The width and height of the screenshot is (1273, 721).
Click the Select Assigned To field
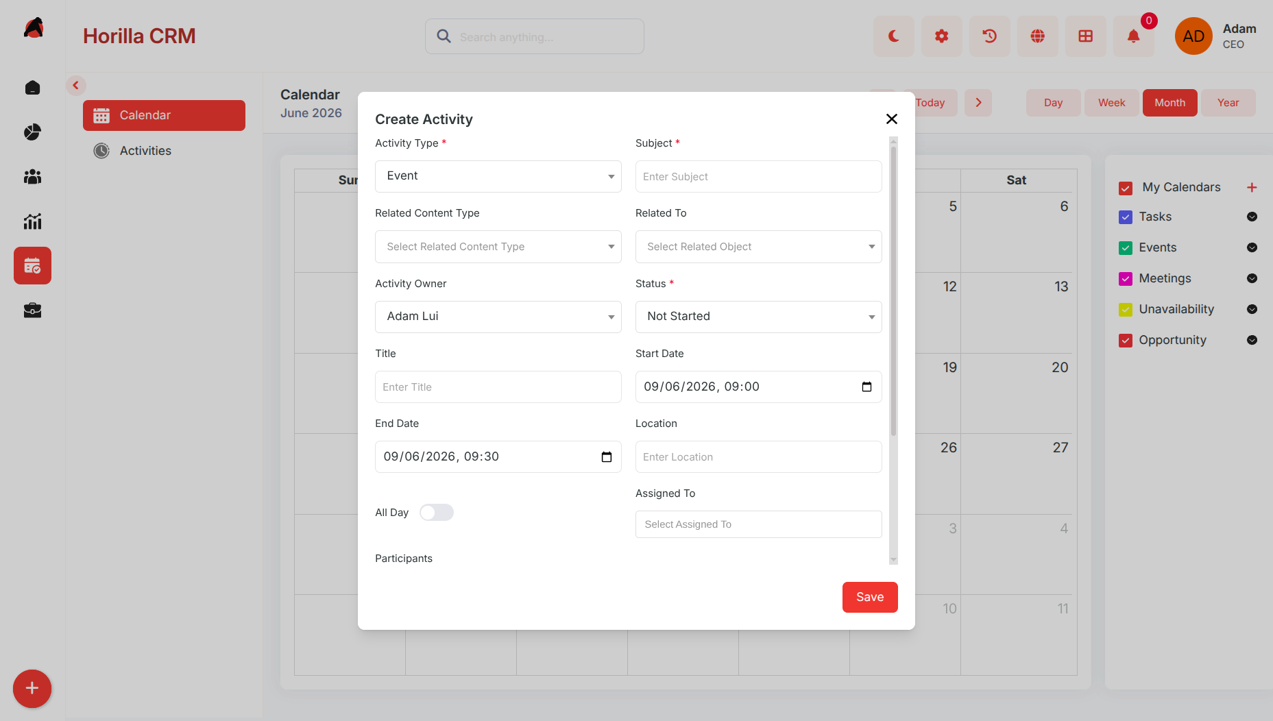point(759,524)
